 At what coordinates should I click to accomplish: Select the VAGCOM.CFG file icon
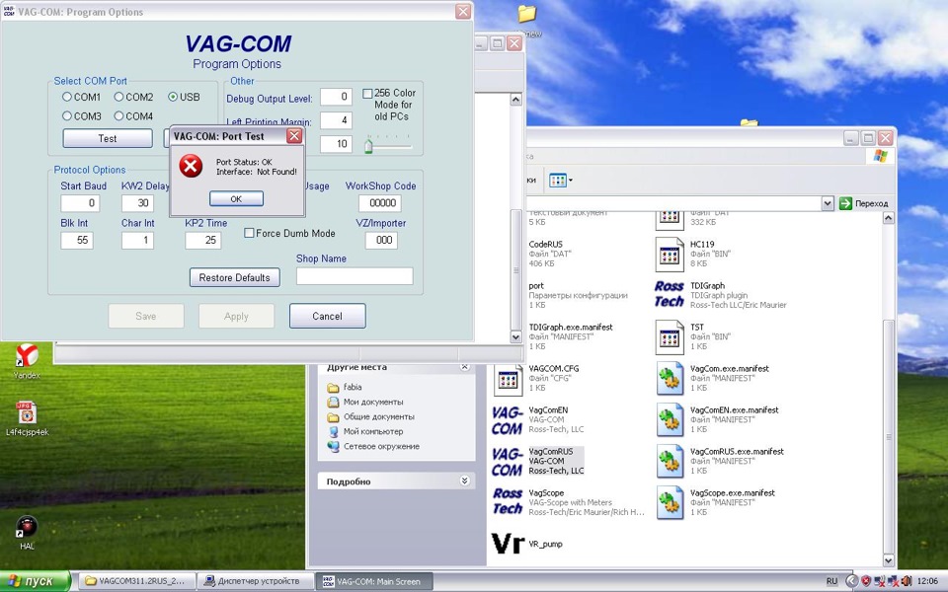(x=508, y=379)
